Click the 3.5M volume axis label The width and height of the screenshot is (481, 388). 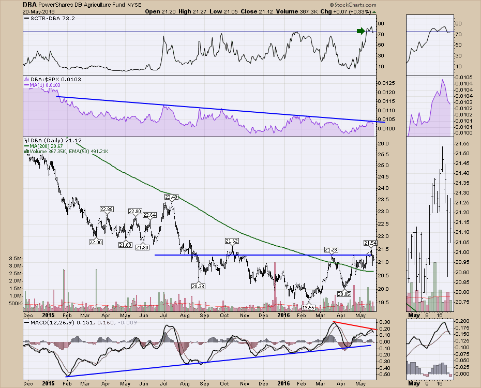tap(16, 259)
